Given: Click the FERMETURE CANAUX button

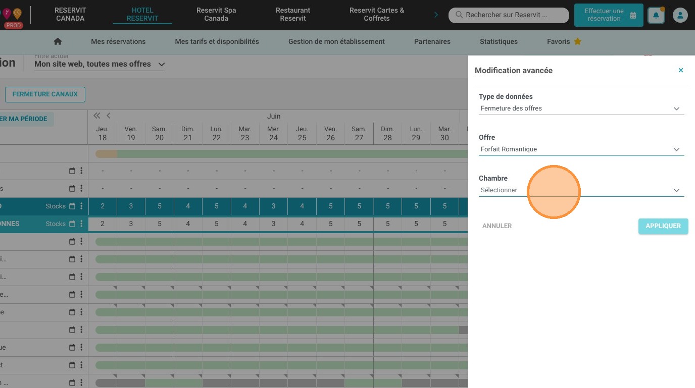Looking at the screenshot, I should click(x=45, y=94).
